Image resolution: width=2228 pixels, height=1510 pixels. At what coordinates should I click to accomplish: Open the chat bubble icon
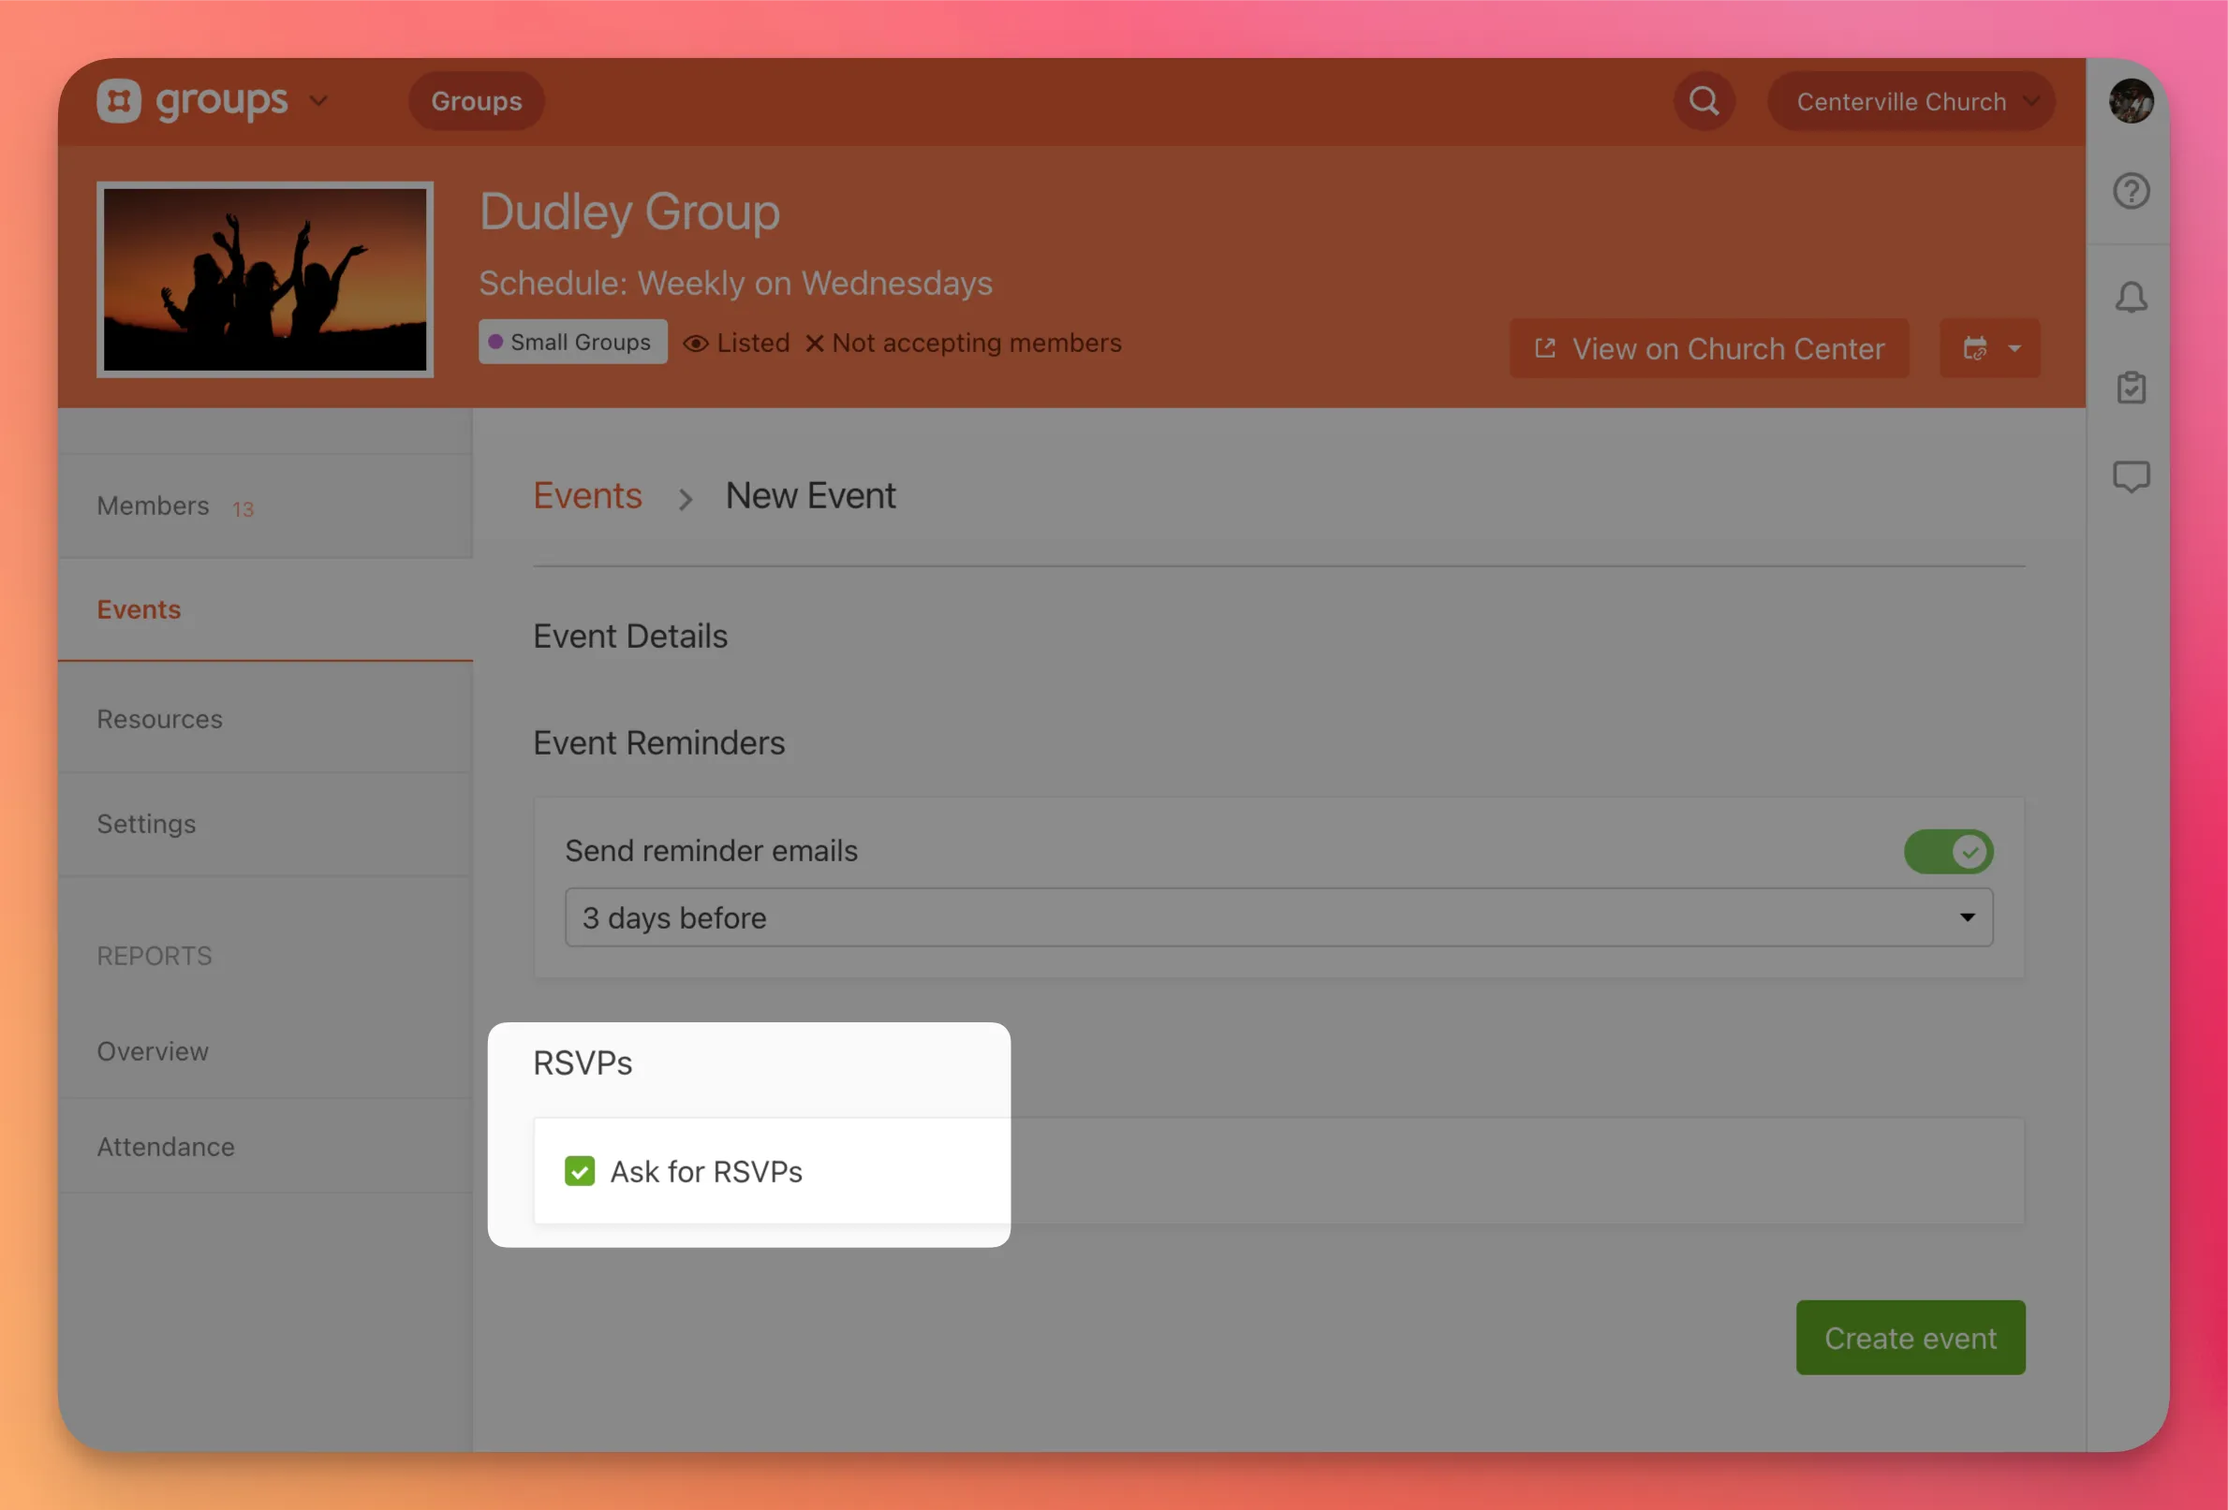(x=2131, y=476)
